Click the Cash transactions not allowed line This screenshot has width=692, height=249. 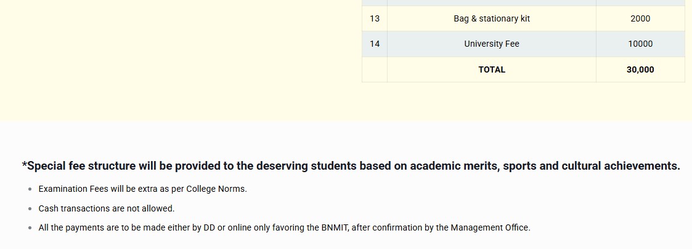click(x=107, y=208)
